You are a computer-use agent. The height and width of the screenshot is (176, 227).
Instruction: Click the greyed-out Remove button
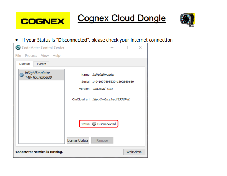(102, 140)
